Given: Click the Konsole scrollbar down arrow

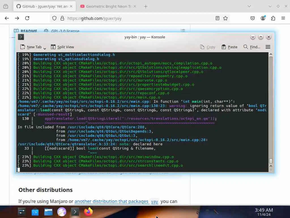Looking at the screenshot, I should pyautogui.click(x=271, y=170).
